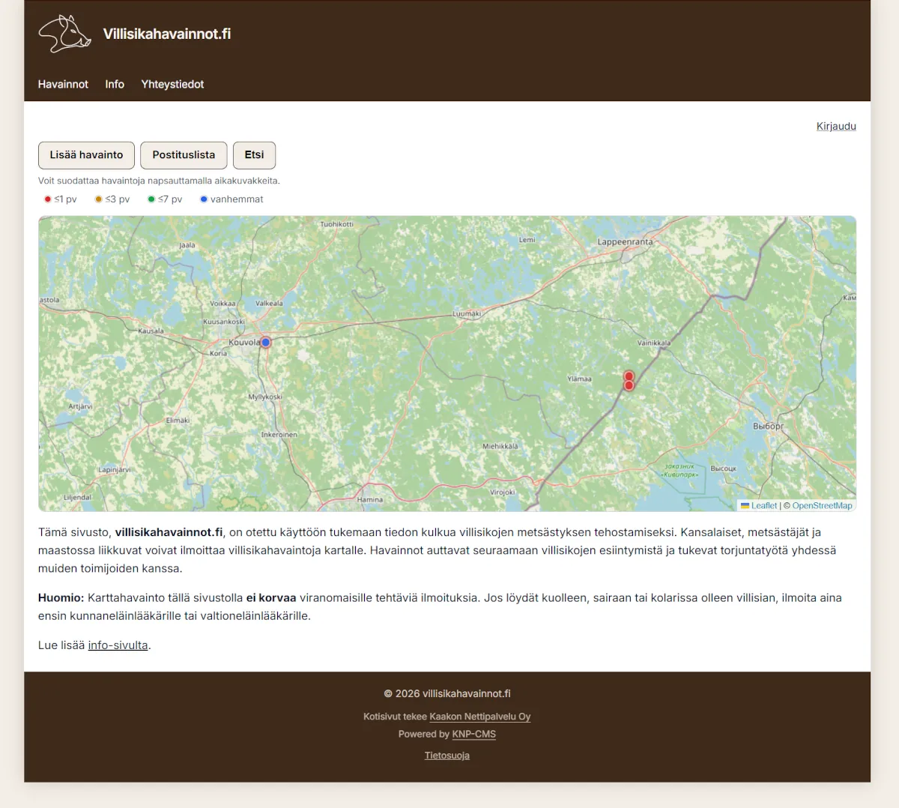Viewport: 899px width, 808px height.
Task: Open the Kaakon Nettipalvelu Oy footer link
Action: coord(479,717)
